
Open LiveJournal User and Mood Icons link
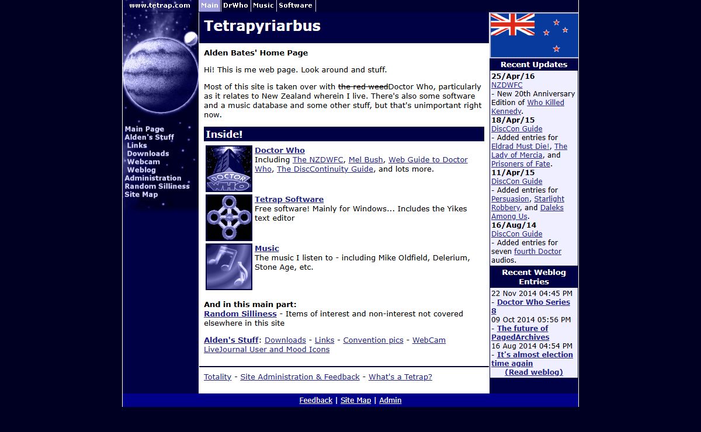(x=266, y=349)
